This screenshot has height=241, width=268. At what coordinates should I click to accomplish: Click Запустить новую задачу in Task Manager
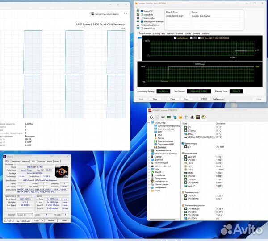105,14
